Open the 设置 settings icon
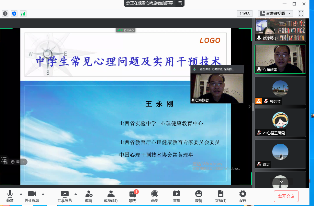 click(x=242, y=195)
